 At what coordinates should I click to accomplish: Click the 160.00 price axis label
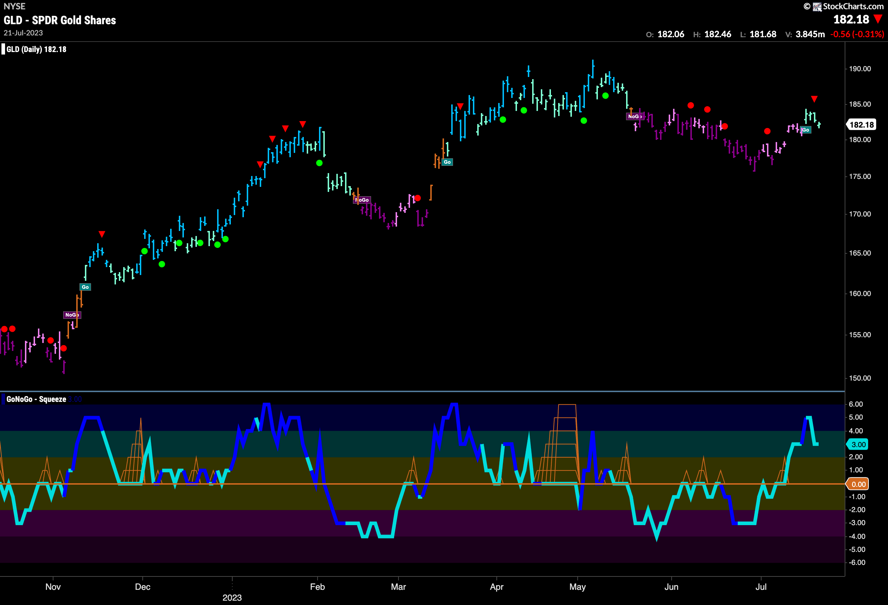[860, 293]
